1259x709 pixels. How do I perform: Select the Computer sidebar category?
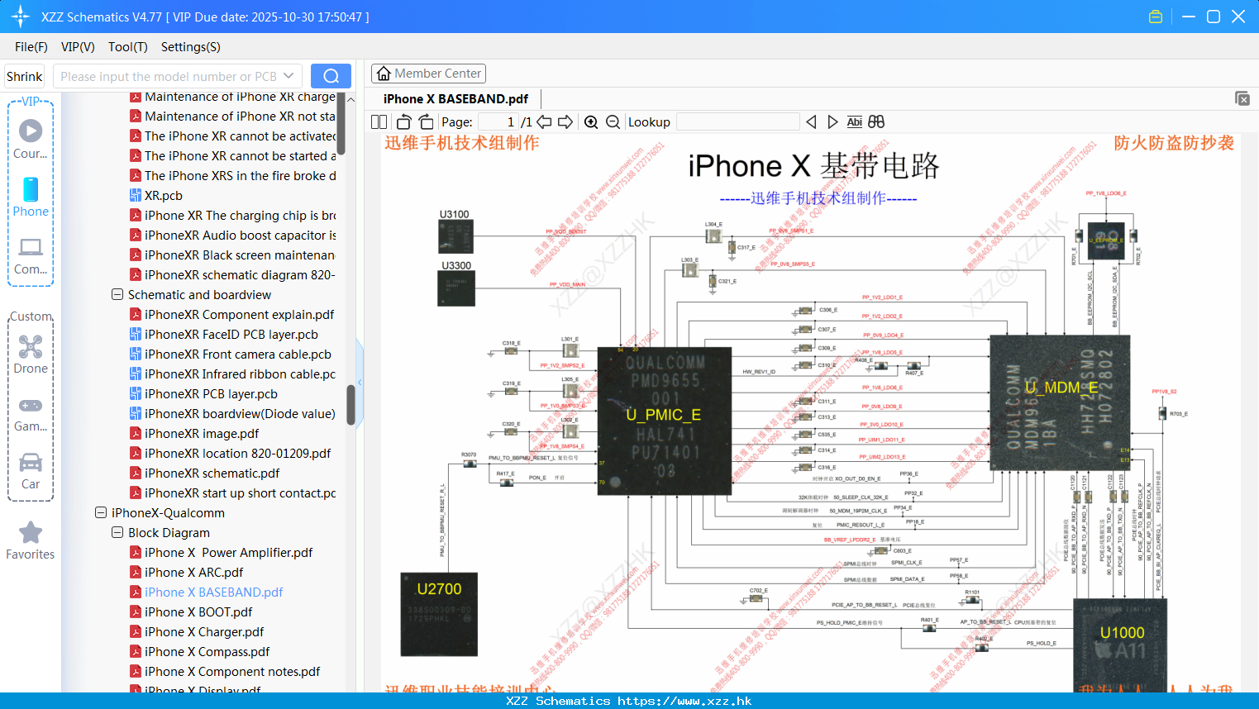(x=31, y=255)
